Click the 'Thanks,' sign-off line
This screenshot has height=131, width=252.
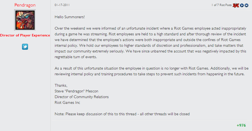tap(61, 85)
